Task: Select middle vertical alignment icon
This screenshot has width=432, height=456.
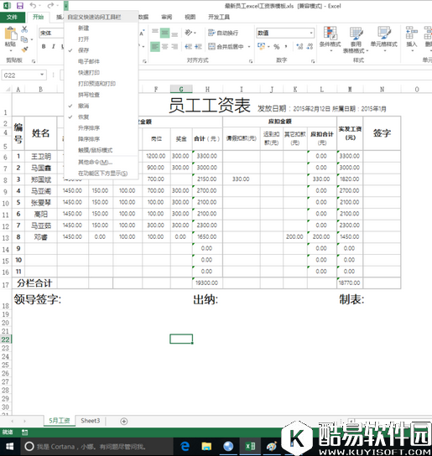Action: pos(164,33)
